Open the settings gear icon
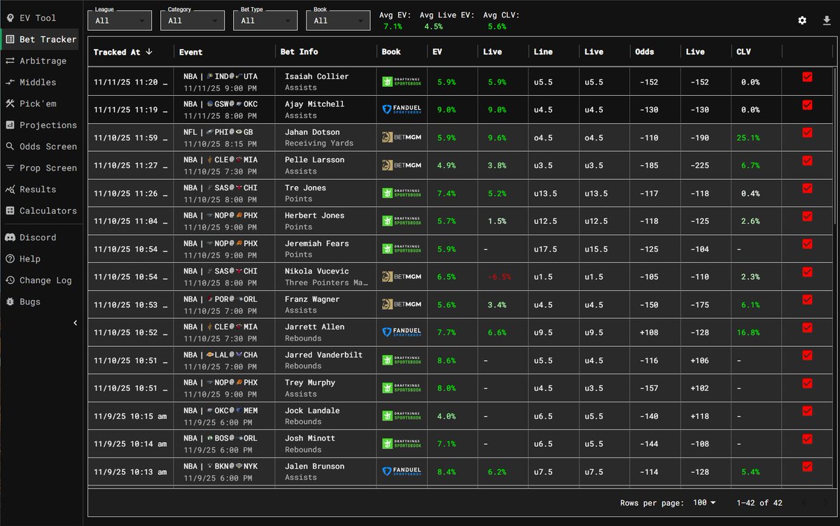 tap(802, 21)
